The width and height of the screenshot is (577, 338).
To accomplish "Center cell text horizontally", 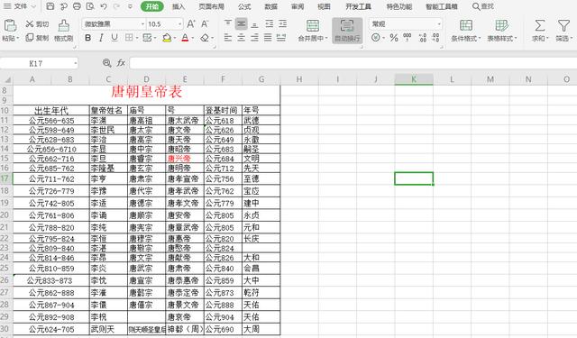I will [242, 38].
